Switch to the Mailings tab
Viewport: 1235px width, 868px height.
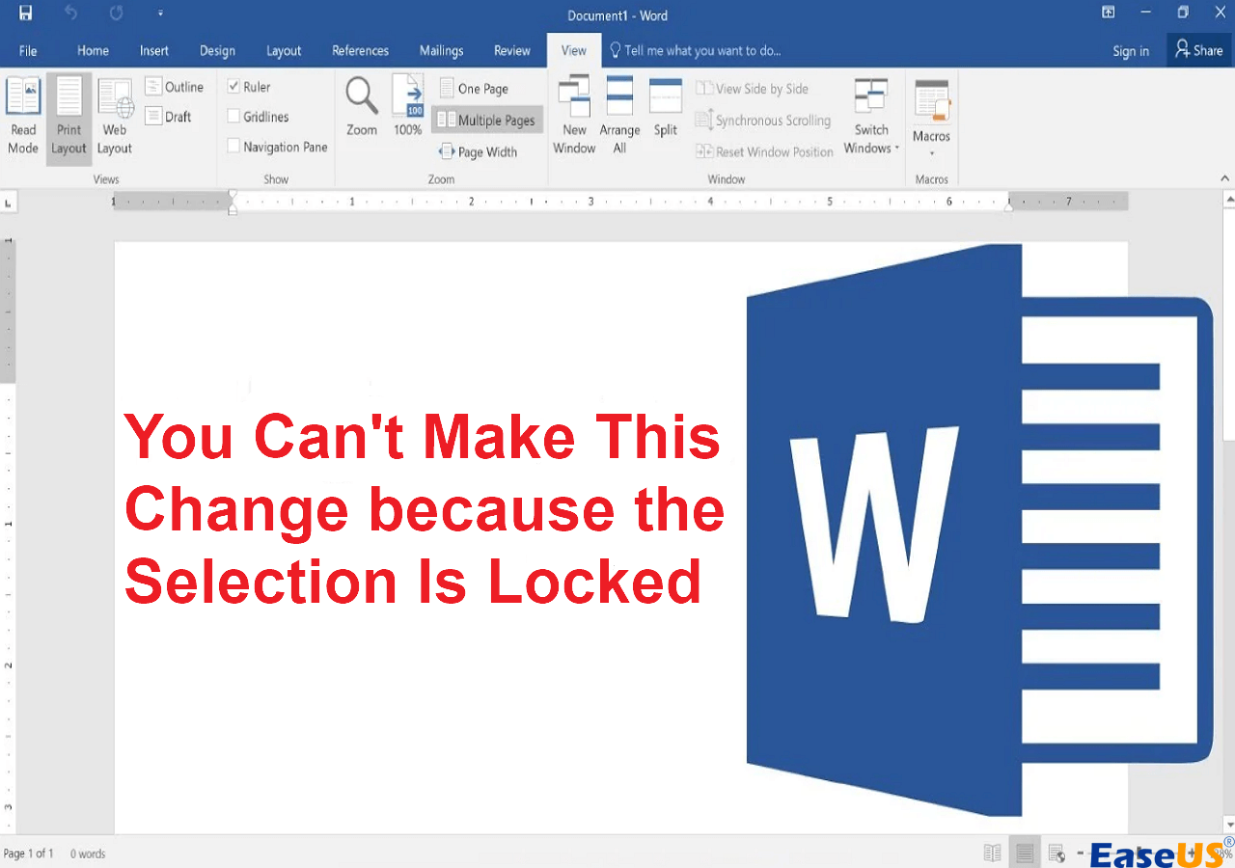click(x=441, y=50)
